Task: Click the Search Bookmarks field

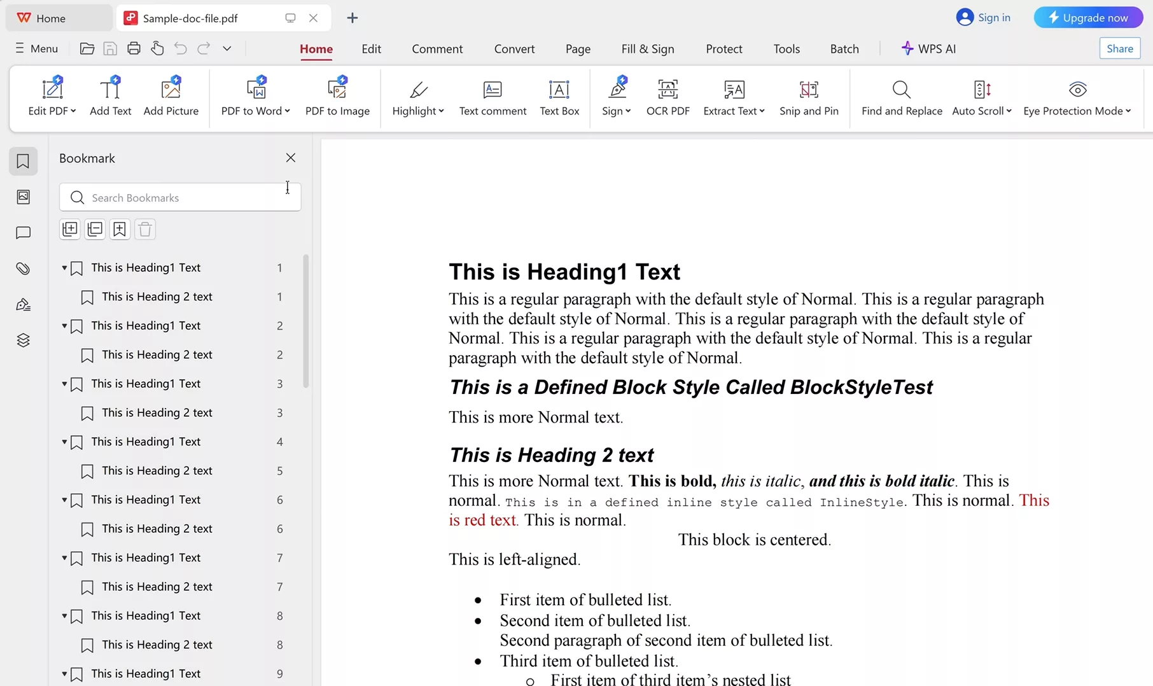Action: point(180,198)
